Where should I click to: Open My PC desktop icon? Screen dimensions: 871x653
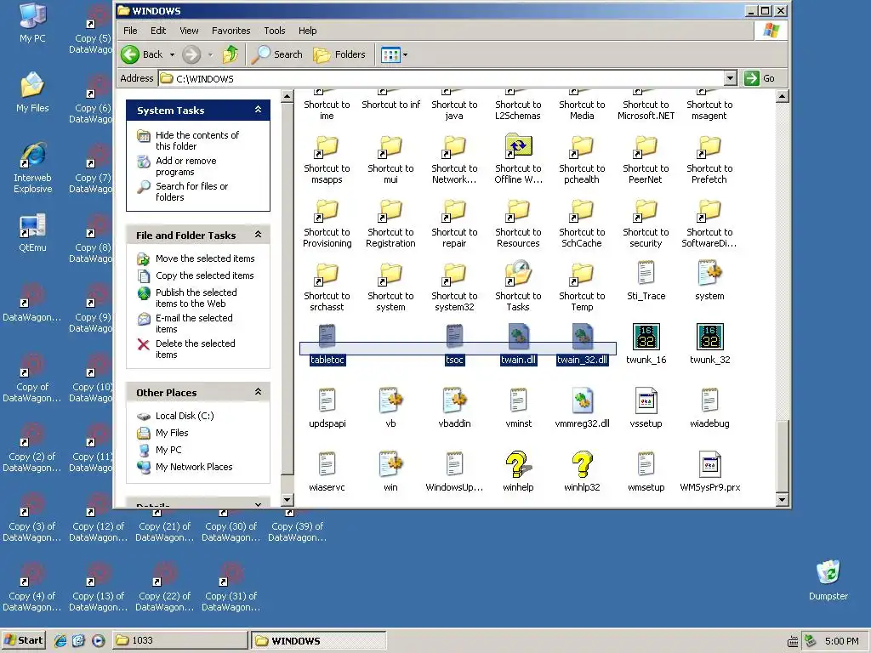coord(33,16)
